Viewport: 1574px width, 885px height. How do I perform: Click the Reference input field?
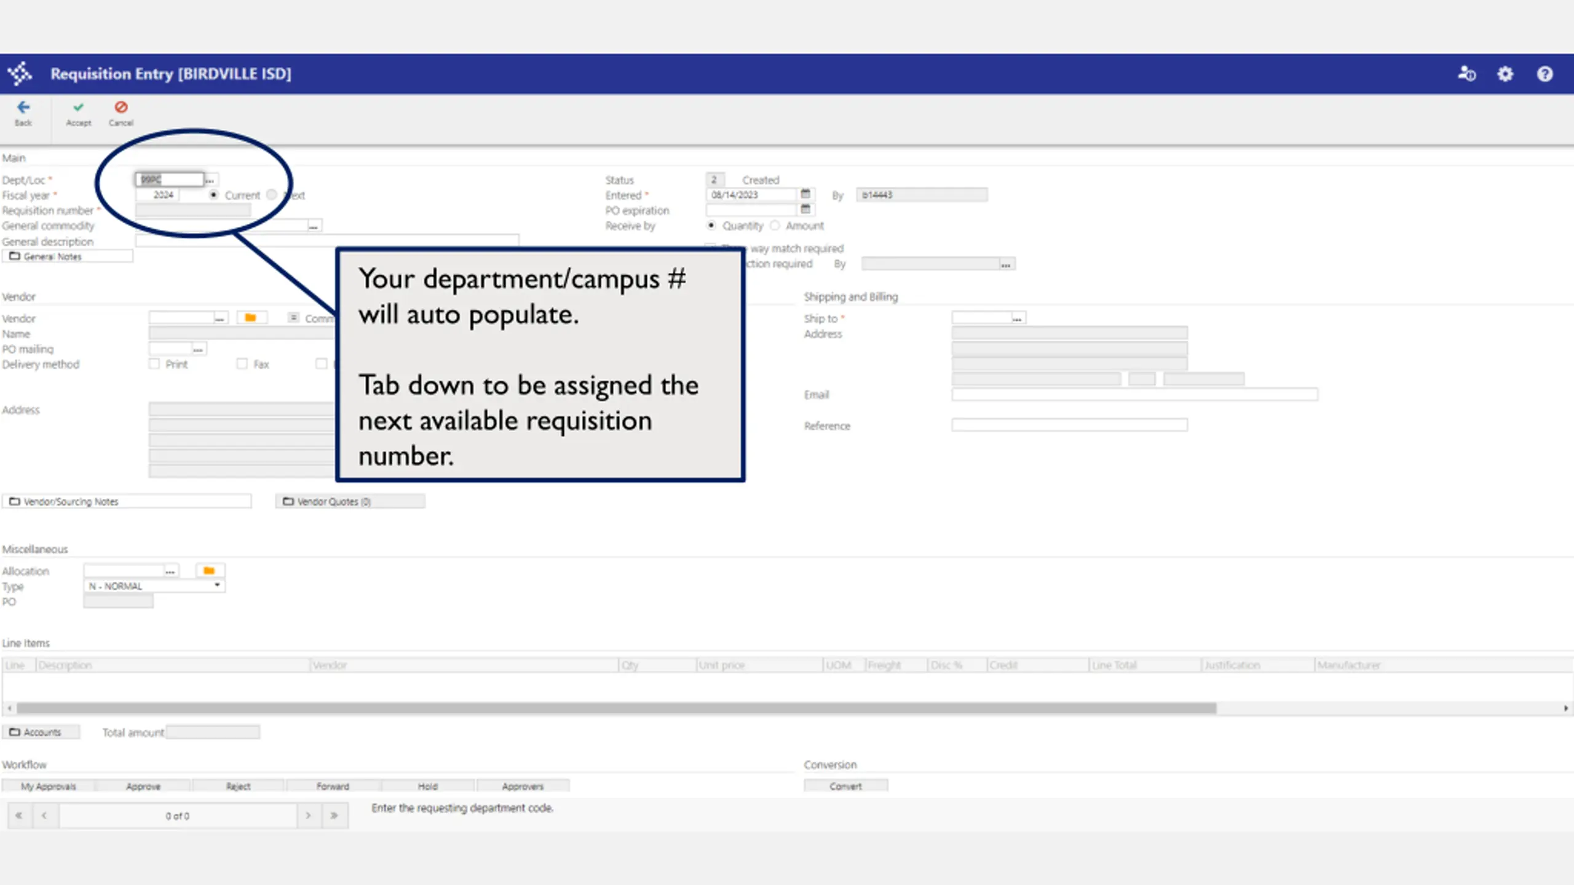tap(1070, 425)
